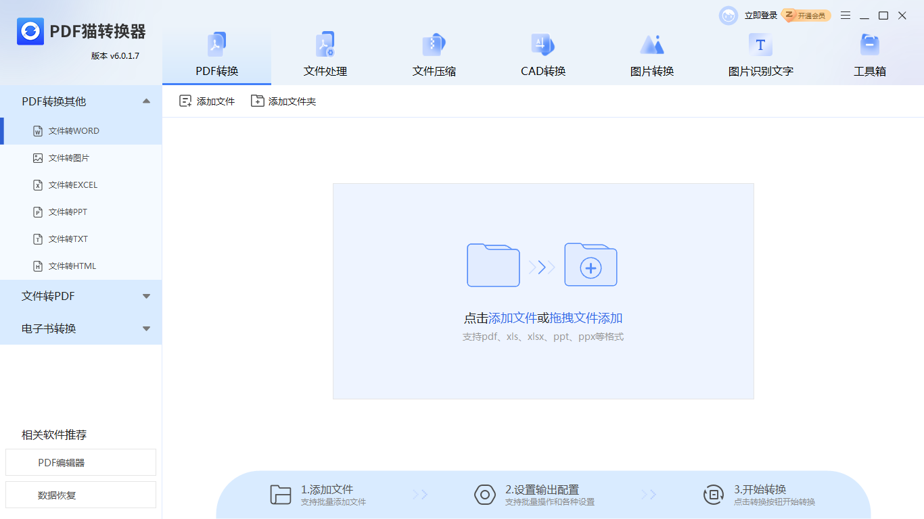Expand the 文件转PDF section
The image size is (924, 519).
[81, 296]
